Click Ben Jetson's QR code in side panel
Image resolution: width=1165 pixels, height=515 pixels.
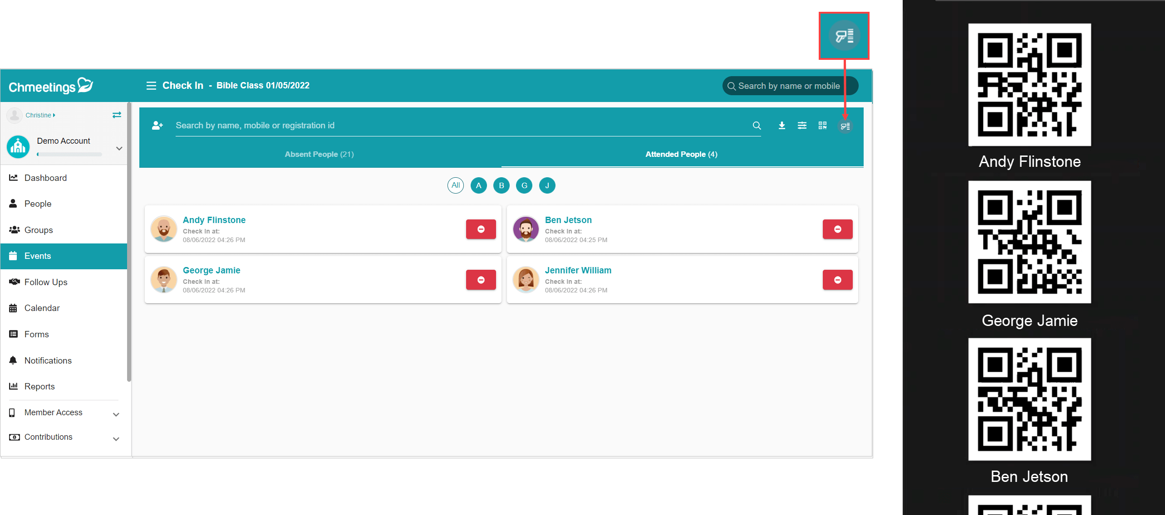pyautogui.click(x=1030, y=399)
